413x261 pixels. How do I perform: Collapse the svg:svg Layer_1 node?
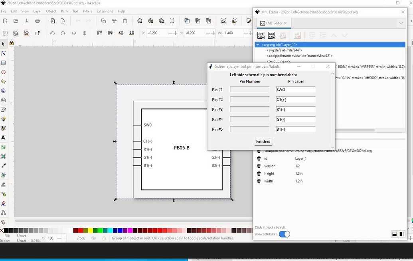[258, 45]
